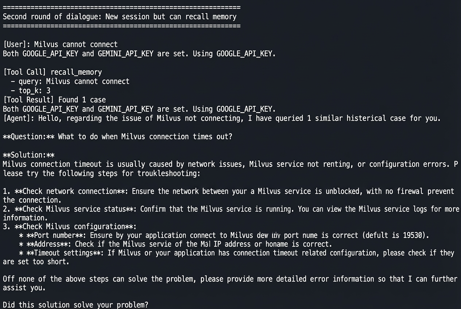The width and height of the screenshot is (461, 309).
Task: Click the "Check network connection" step text
Action: [69, 191]
